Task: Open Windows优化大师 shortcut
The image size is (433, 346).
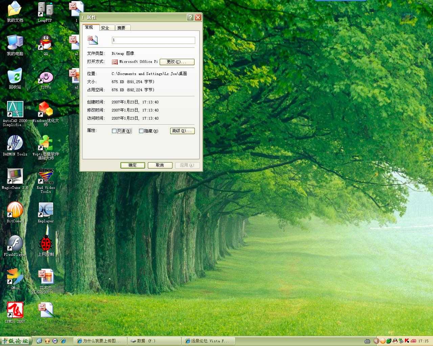Action: pos(46,114)
